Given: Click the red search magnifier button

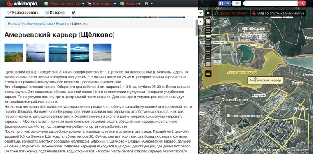Looking at the screenshot, I should (301, 3).
